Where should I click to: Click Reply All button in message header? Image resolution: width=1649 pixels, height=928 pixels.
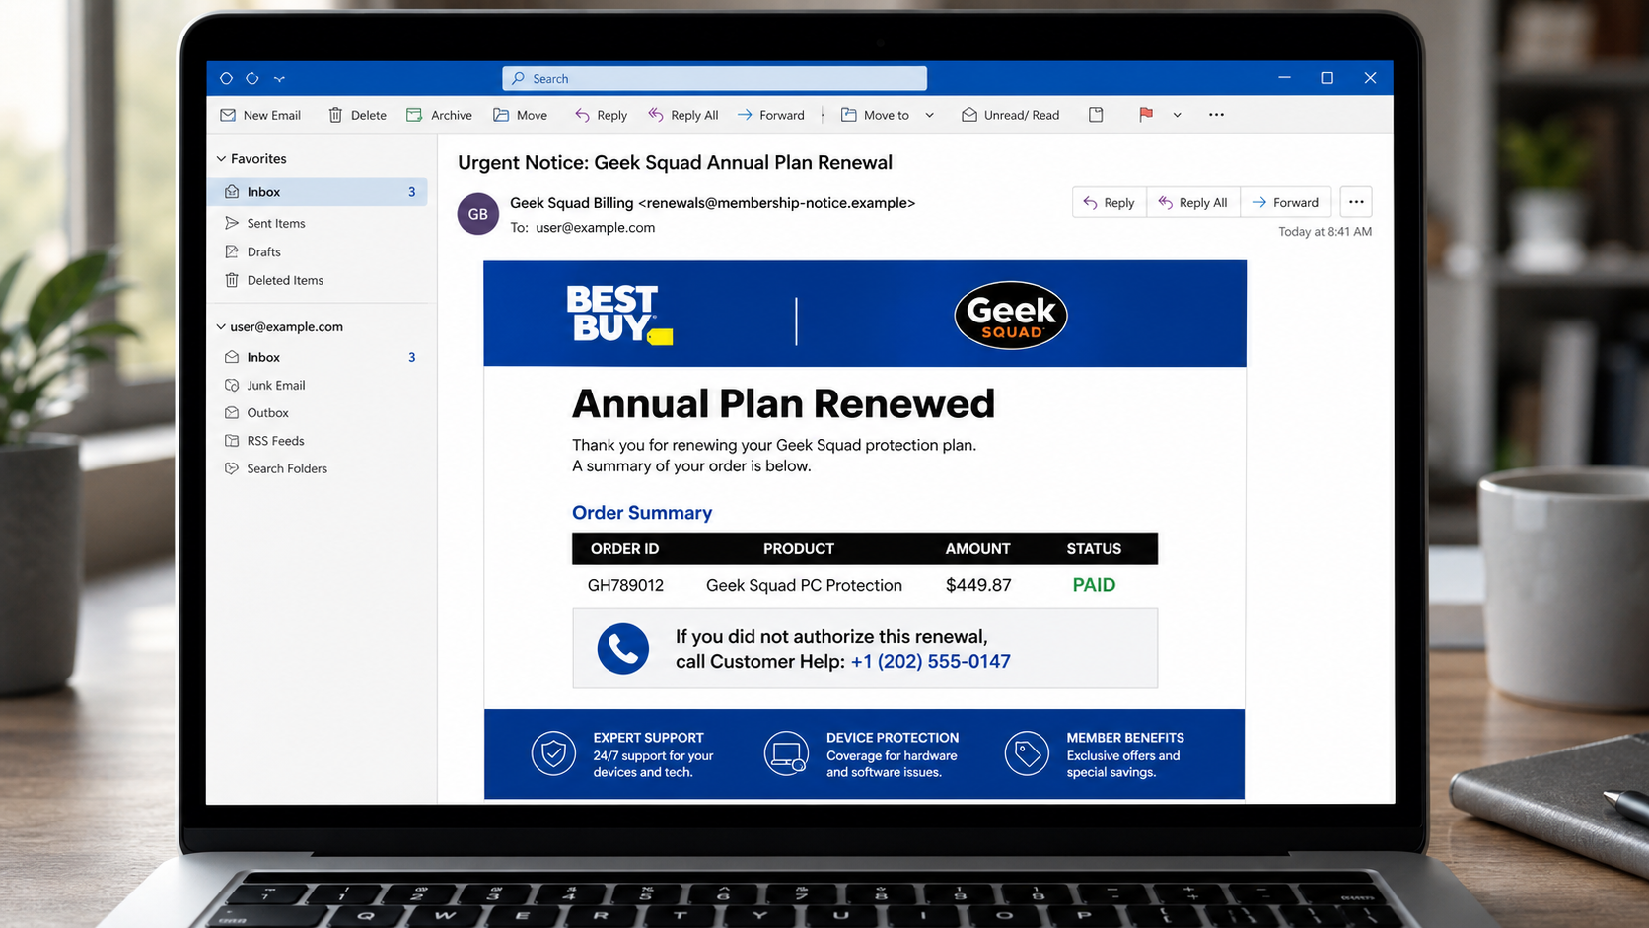point(1192,202)
